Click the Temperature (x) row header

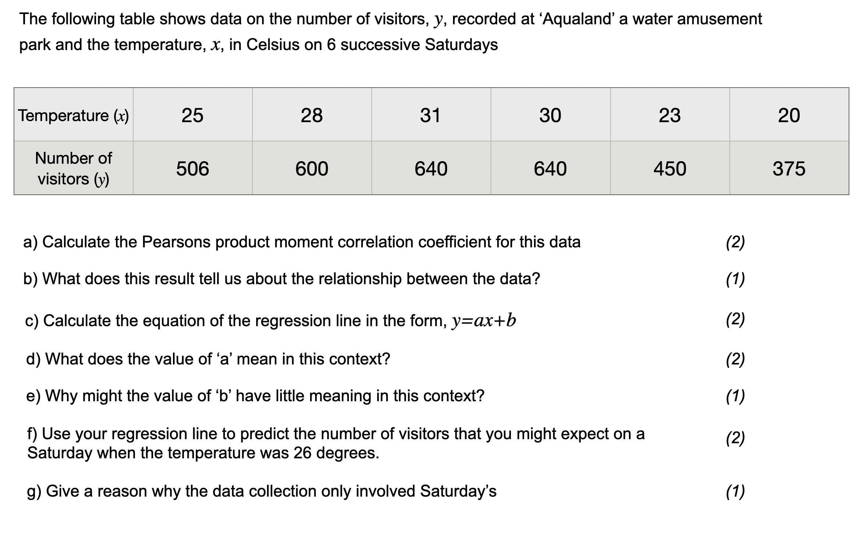pyautogui.click(x=74, y=116)
